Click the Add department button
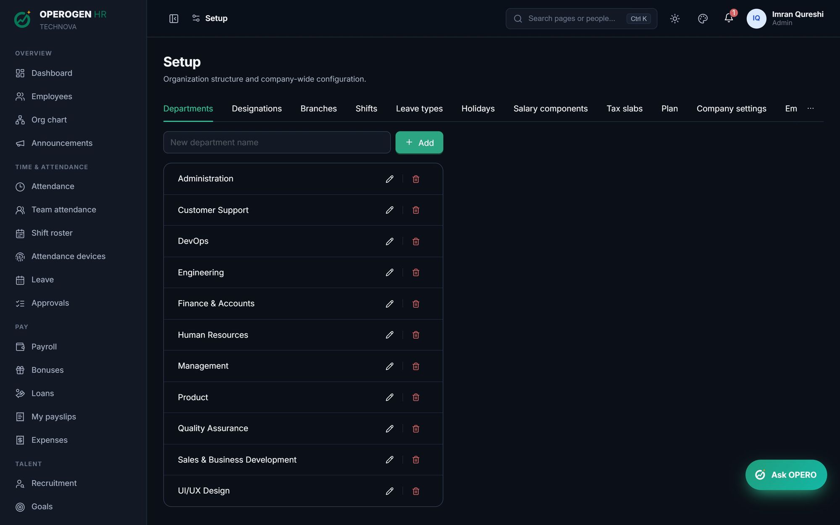Viewport: 840px width, 525px height. tap(419, 142)
